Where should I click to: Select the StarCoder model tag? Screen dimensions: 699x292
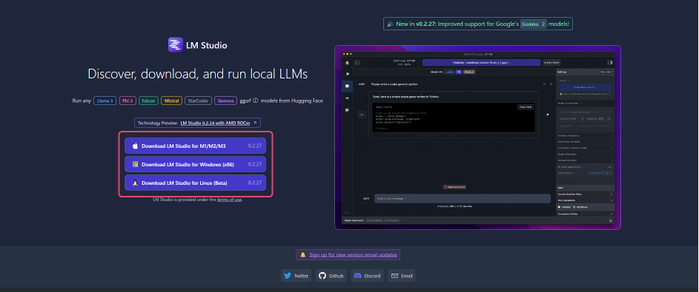[x=199, y=101]
